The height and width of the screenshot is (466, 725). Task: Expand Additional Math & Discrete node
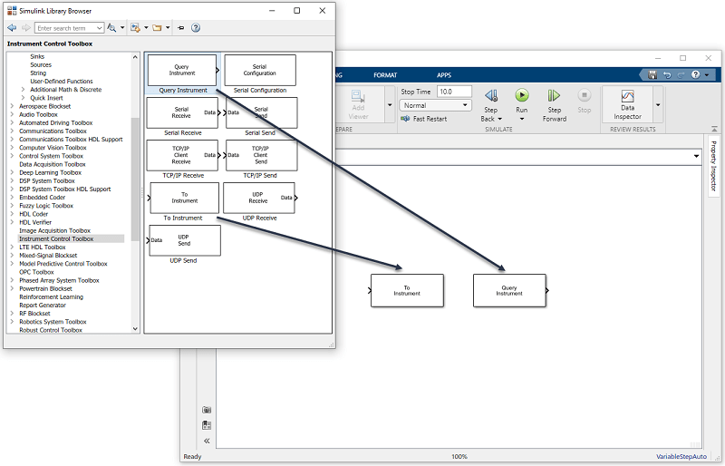pos(24,90)
